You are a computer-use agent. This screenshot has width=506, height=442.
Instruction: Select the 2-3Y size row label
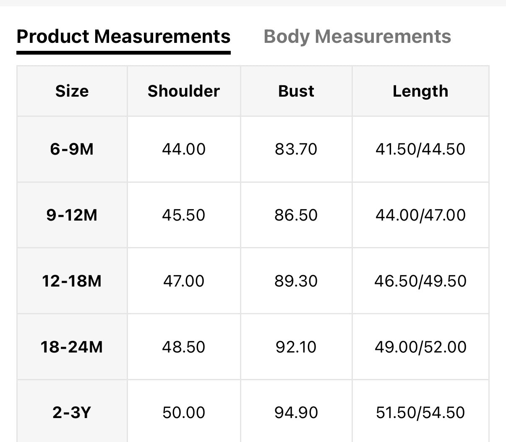[72, 413]
